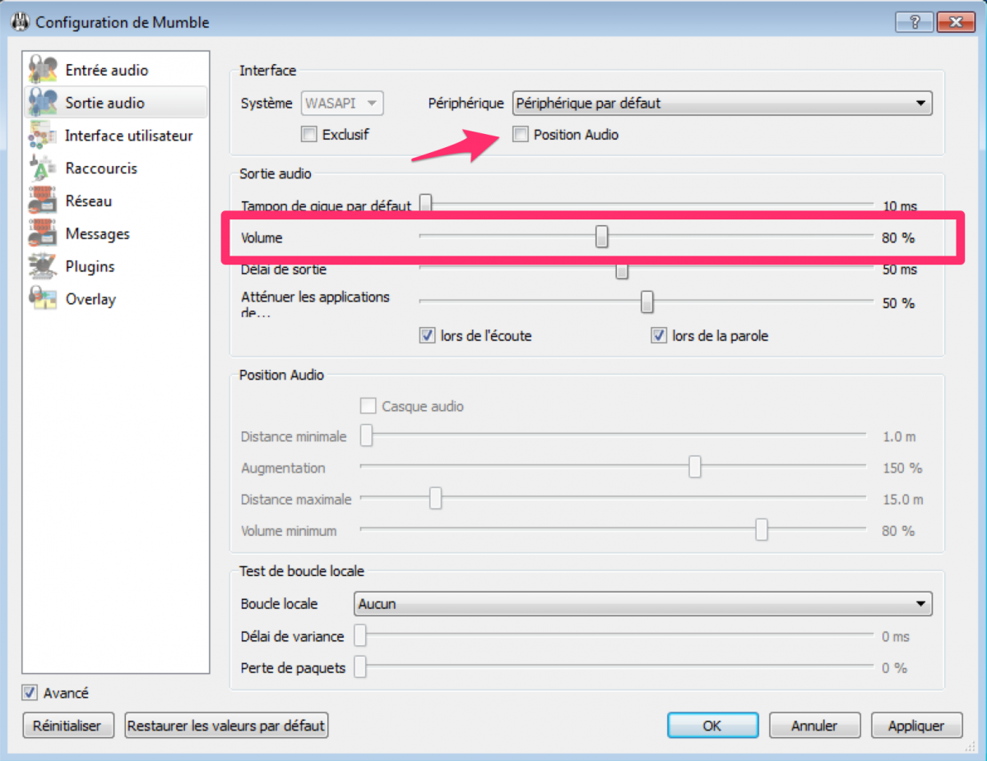Click the help question mark button
The image size is (987, 761).
pos(914,22)
